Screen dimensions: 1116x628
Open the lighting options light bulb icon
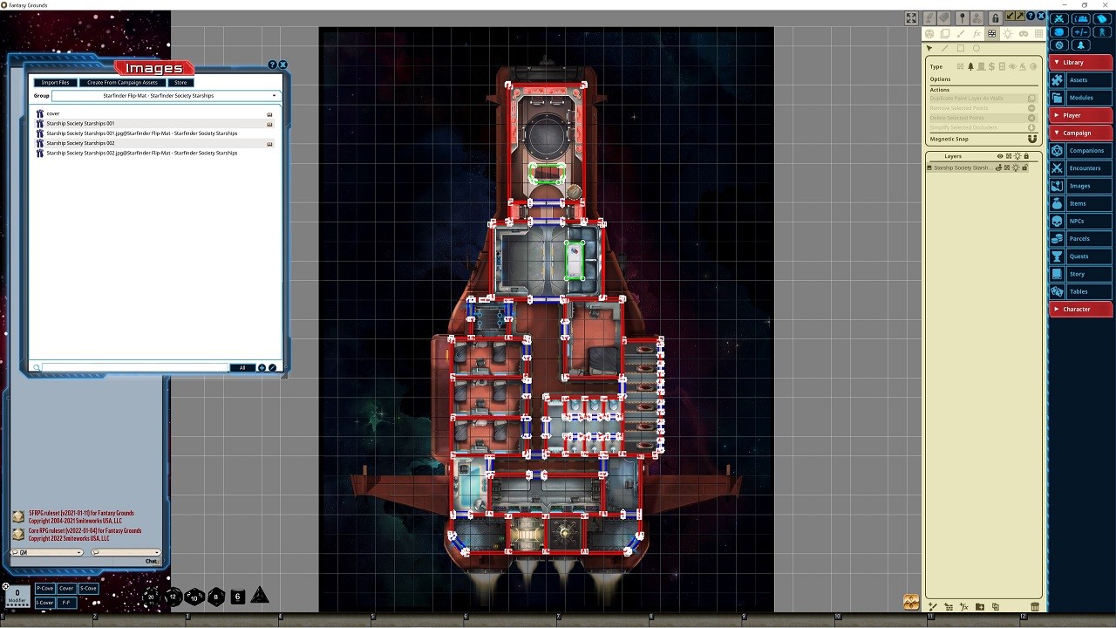click(x=1008, y=33)
